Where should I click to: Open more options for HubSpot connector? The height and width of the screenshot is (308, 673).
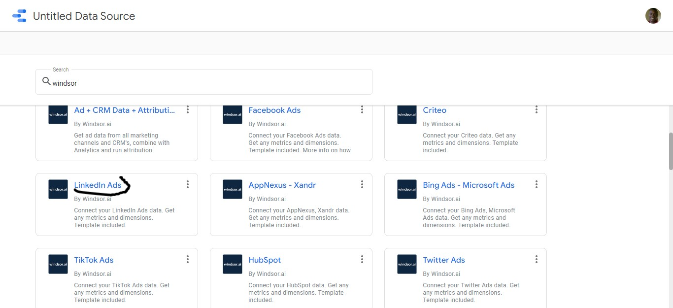(362, 259)
